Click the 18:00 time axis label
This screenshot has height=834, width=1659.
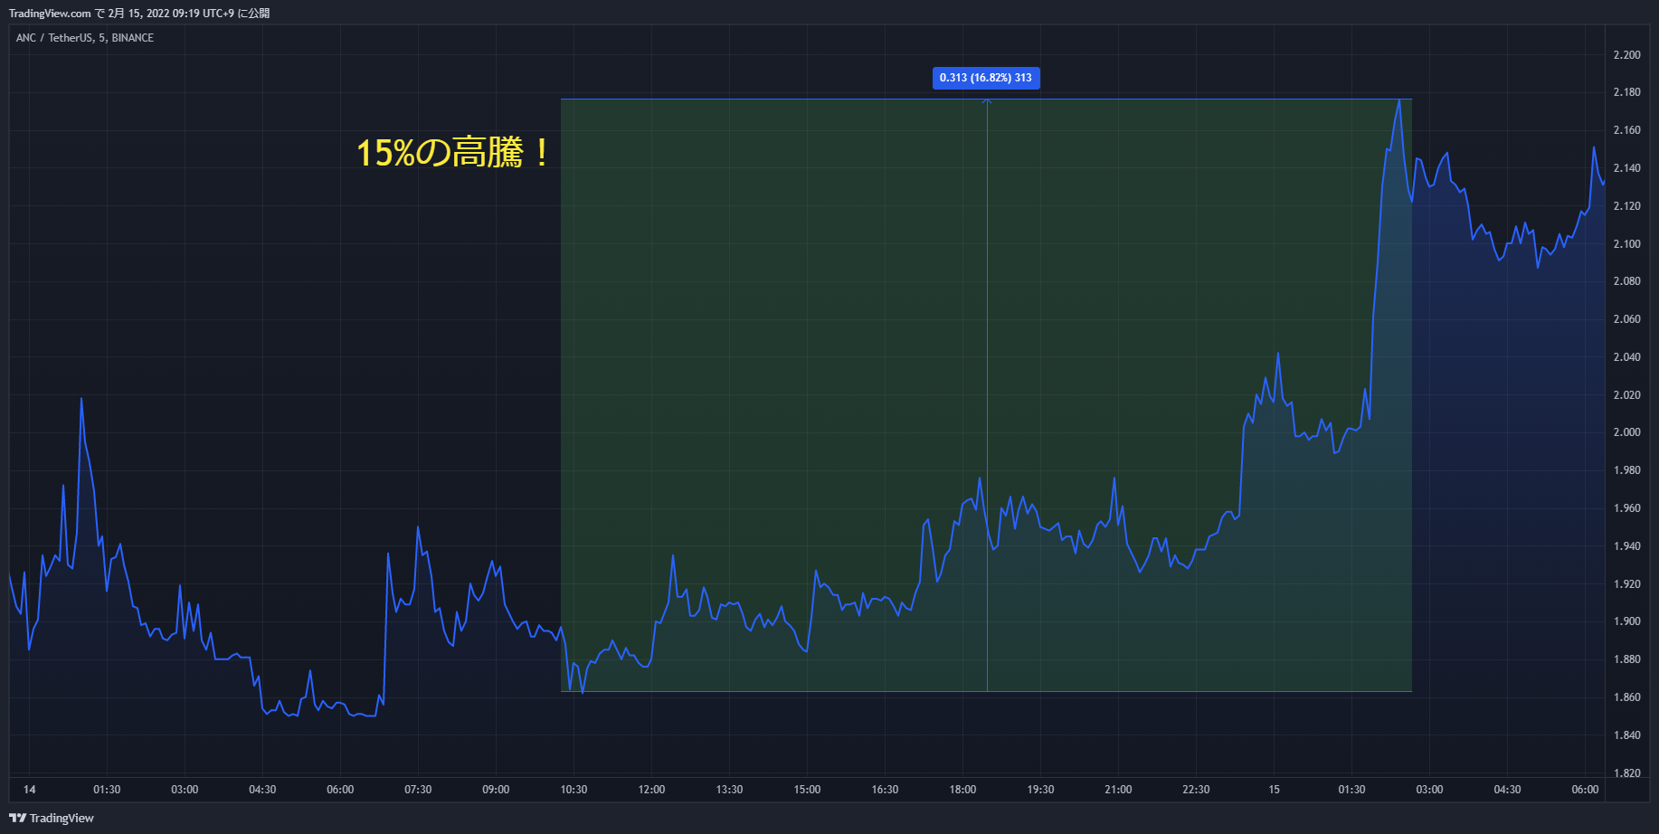(962, 790)
